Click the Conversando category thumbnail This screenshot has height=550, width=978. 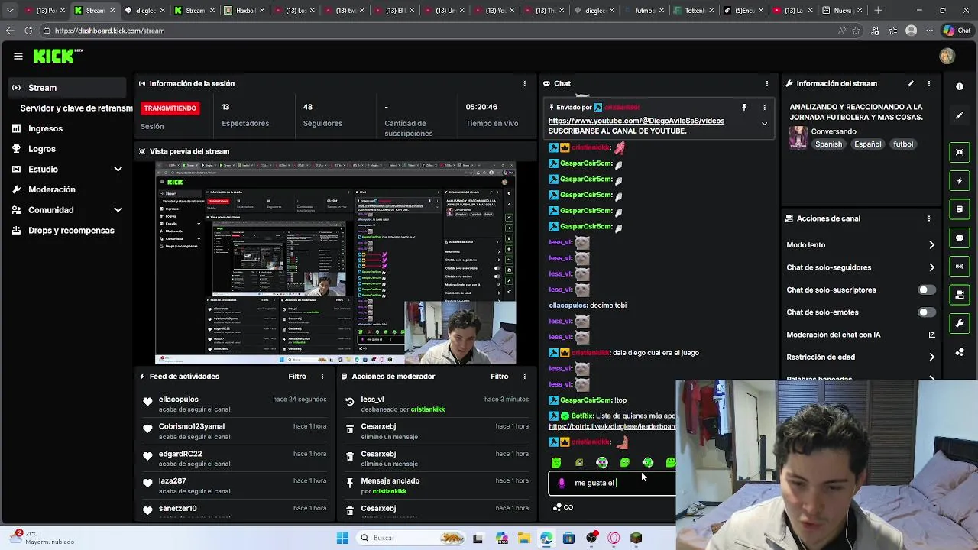(x=798, y=137)
